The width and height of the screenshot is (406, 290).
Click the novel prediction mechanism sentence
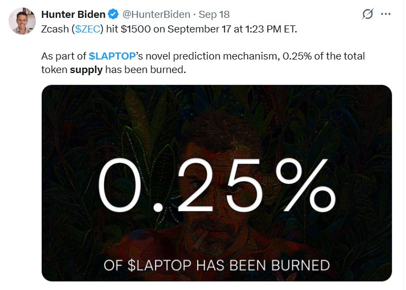point(203,63)
